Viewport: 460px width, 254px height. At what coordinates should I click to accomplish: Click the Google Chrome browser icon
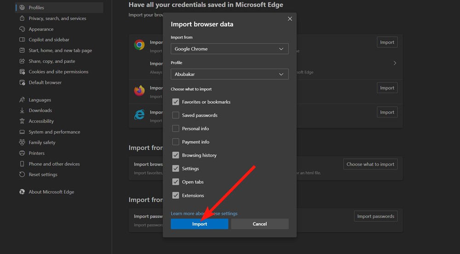(139, 45)
